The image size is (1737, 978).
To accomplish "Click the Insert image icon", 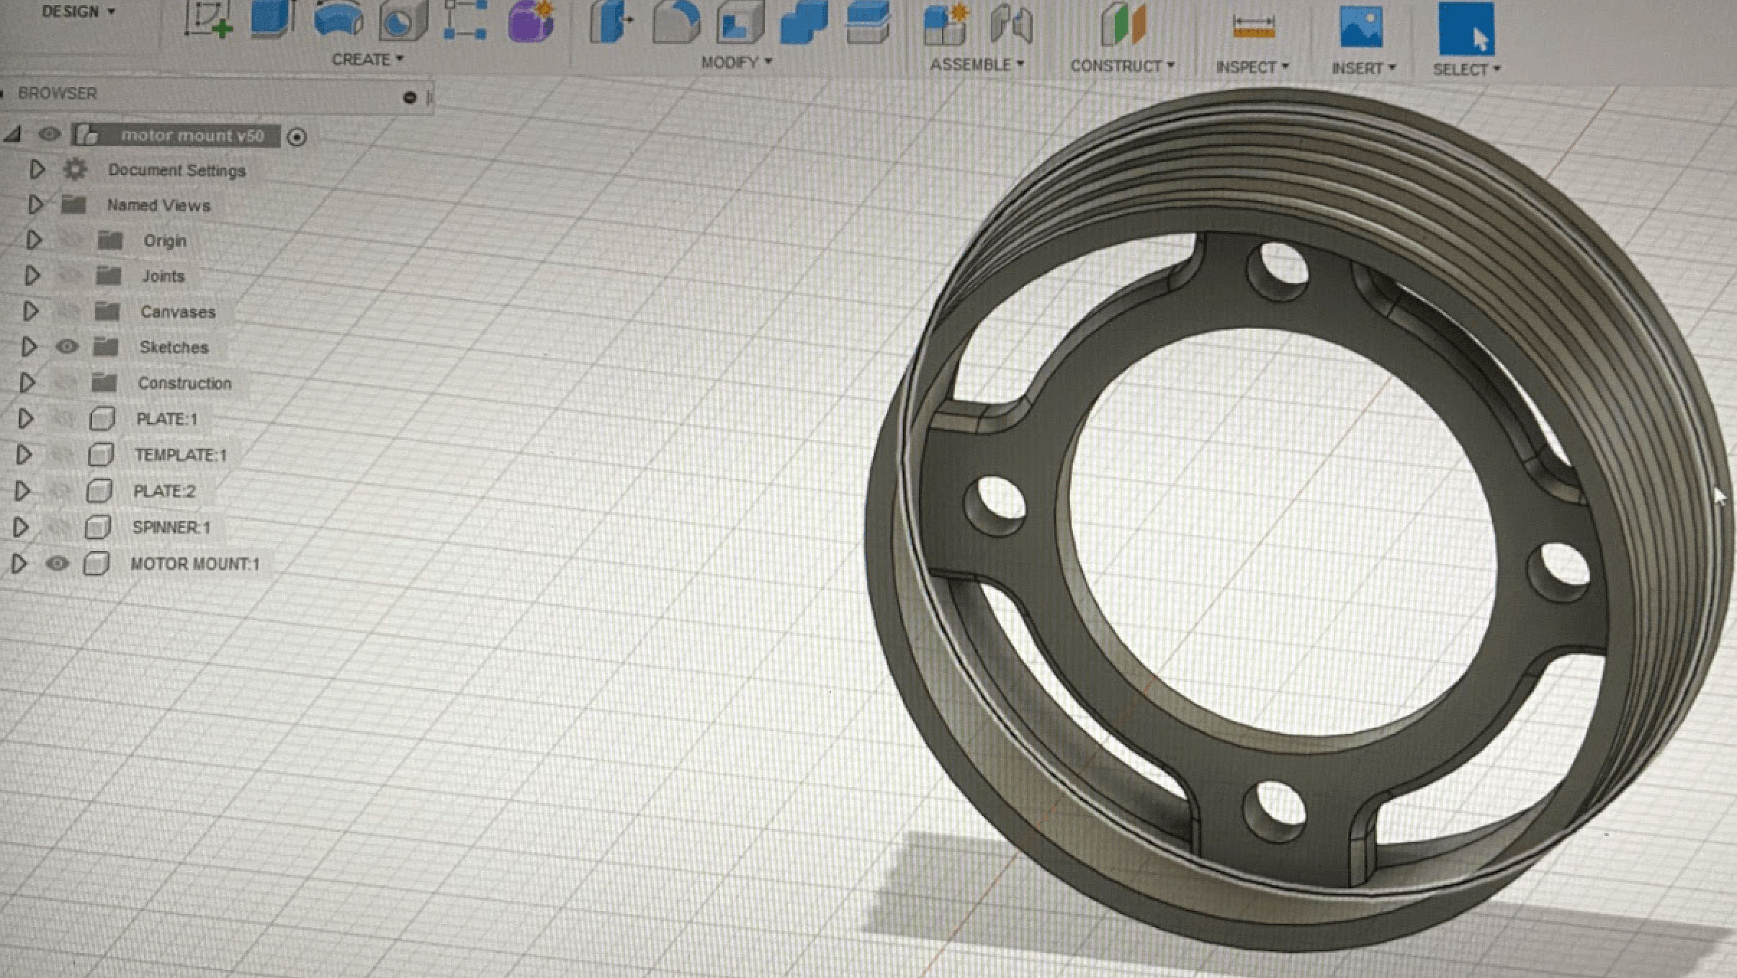I will pos(1360,27).
